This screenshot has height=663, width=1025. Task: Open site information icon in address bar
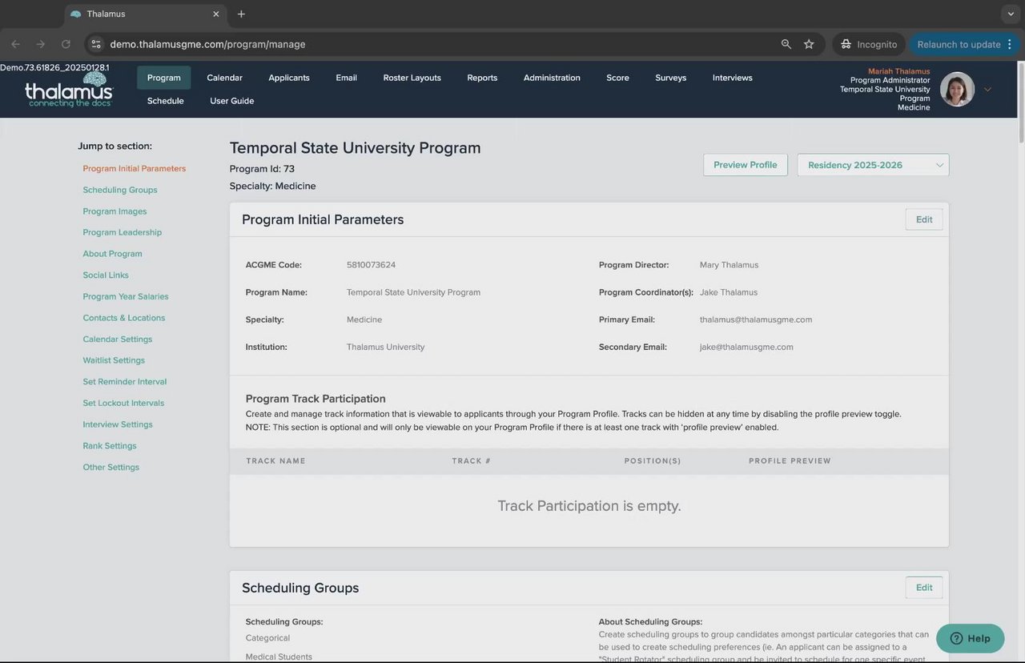(x=96, y=44)
